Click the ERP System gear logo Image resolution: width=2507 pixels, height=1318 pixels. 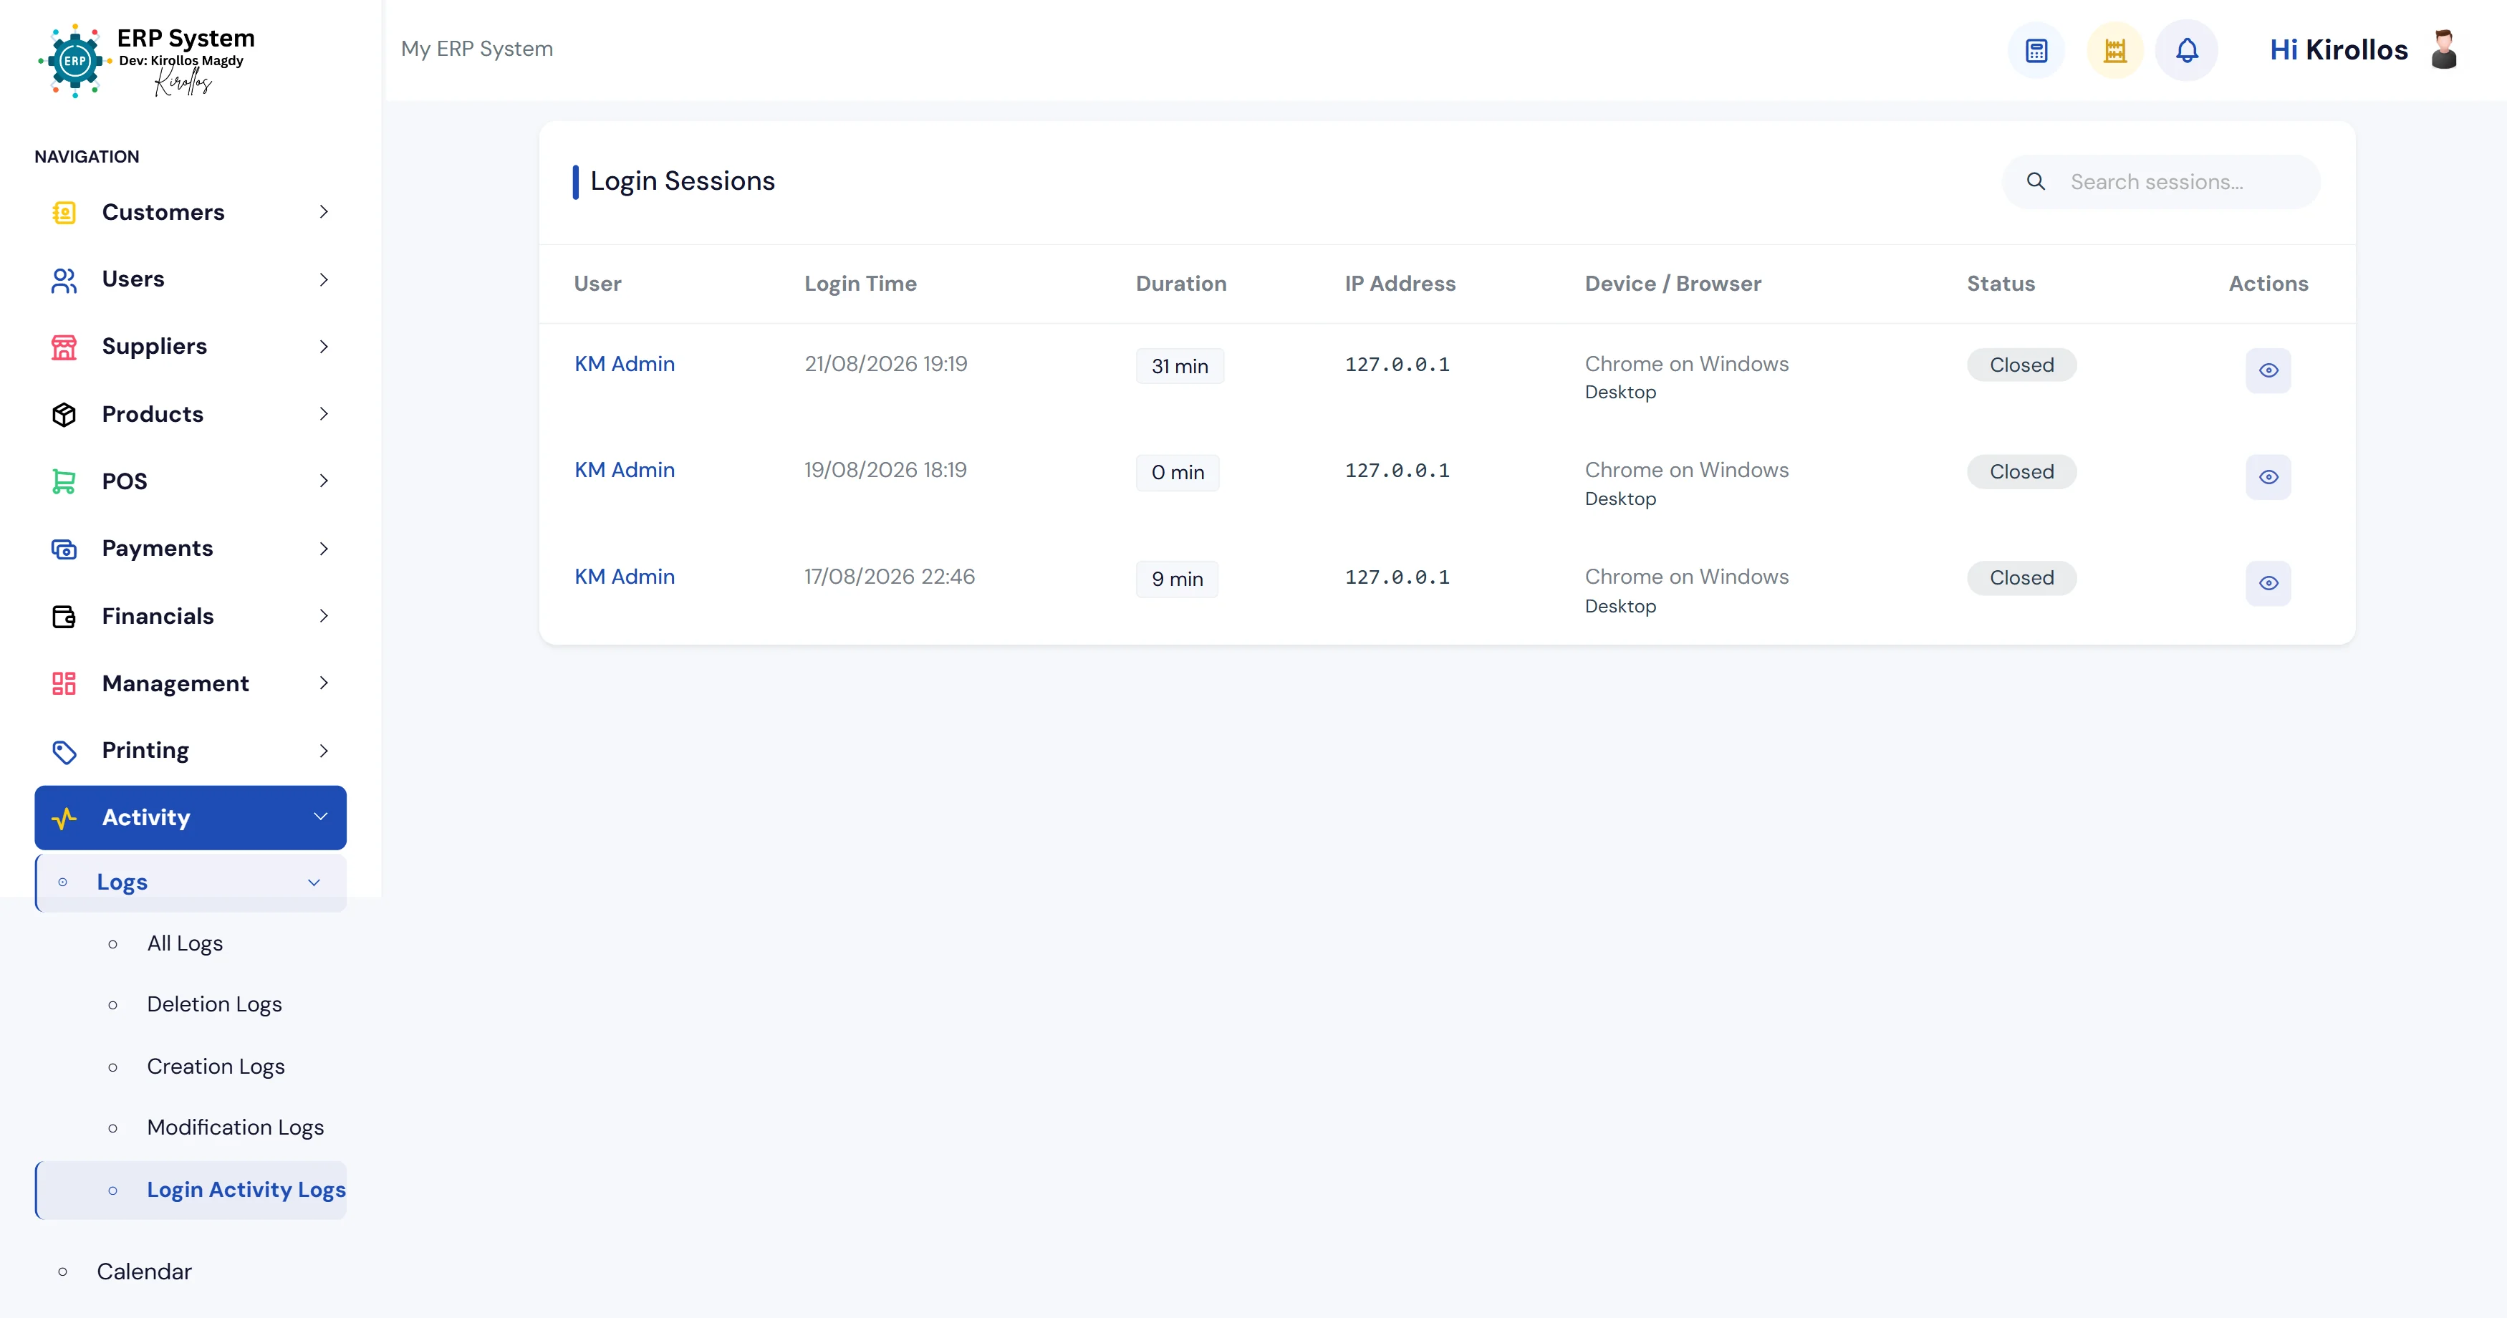pyautogui.click(x=75, y=60)
